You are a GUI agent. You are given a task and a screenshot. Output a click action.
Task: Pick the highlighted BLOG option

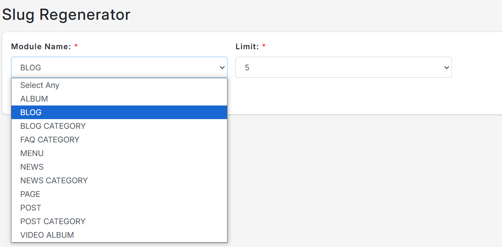coord(119,113)
